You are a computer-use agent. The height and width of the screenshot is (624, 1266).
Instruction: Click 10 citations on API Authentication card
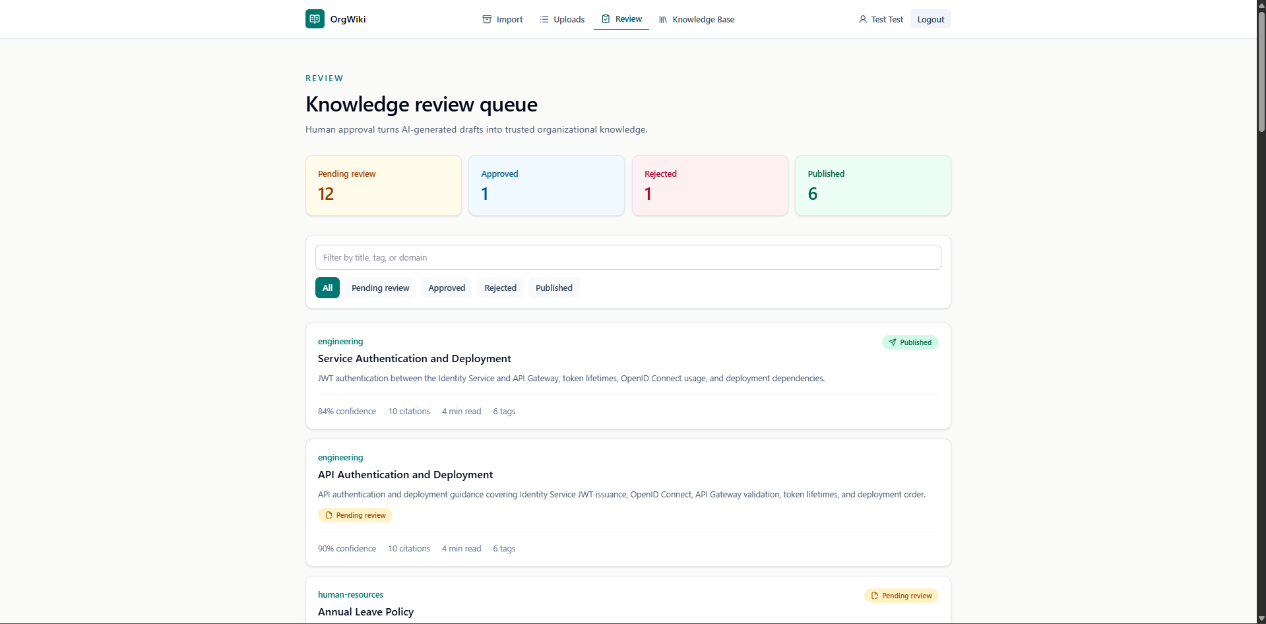409,548
